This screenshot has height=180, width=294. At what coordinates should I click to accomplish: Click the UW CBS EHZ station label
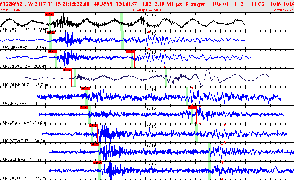[x=25, y=178]
